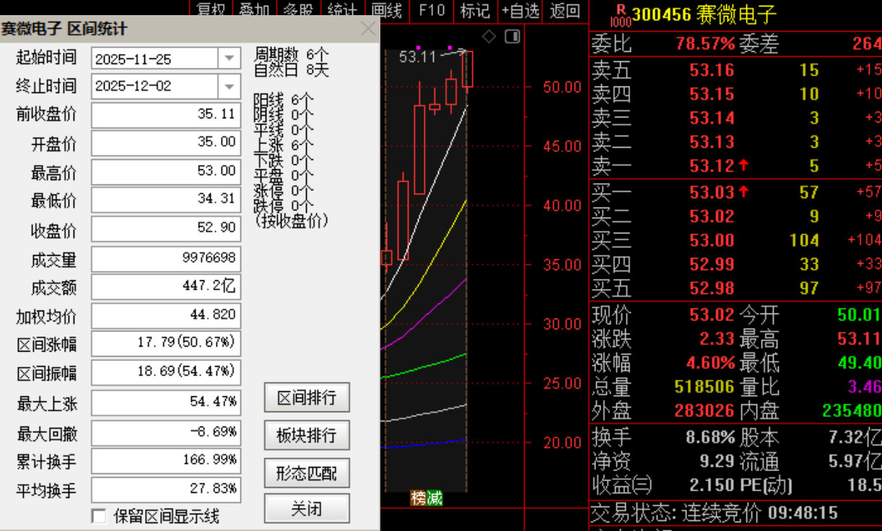
Task: Click the 形态匹配 button
Action: 307,473
